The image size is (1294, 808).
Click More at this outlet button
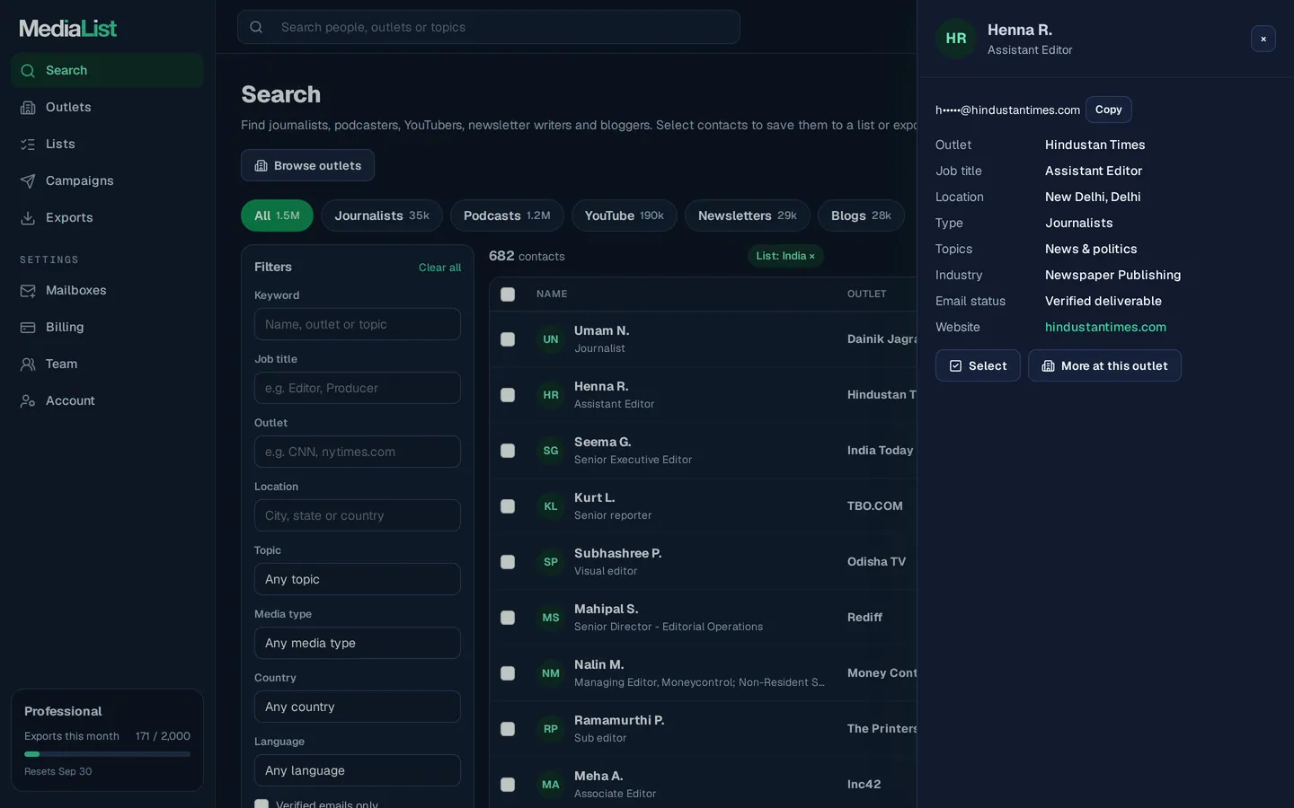point(1104,365)
